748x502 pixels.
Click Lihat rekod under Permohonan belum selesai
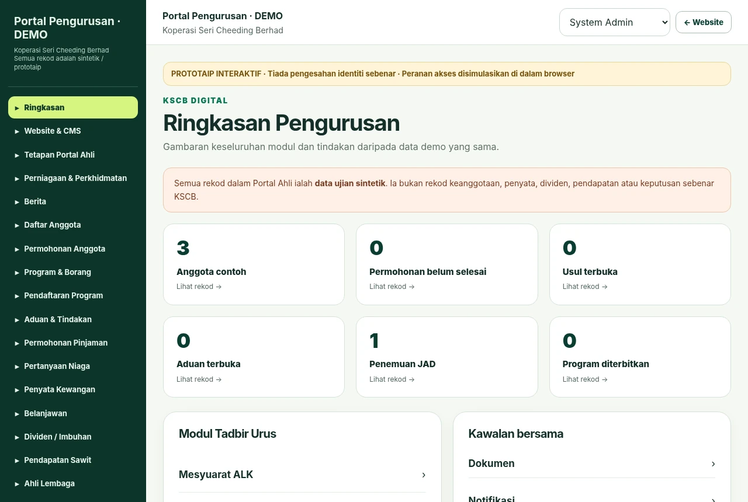[x=392, y=287]
